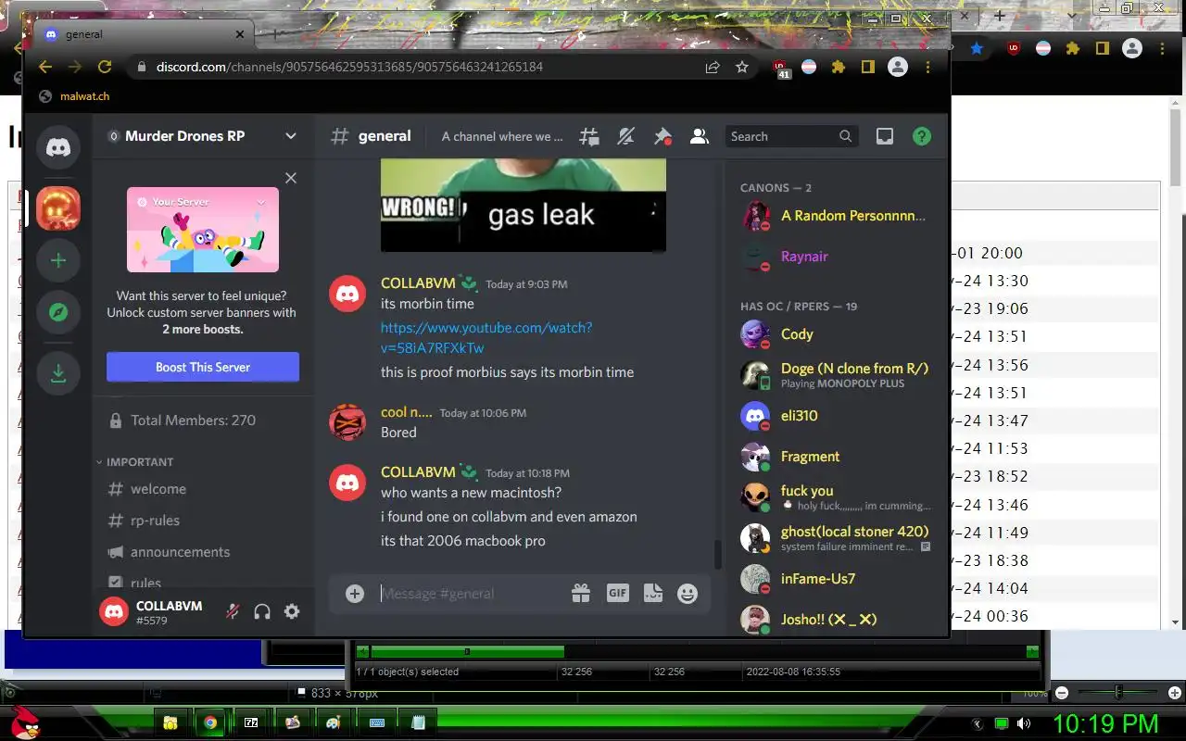Toggle notification mute bell in channel header
The width and height of the screenshot is (1186, 741).
(626, 136)
